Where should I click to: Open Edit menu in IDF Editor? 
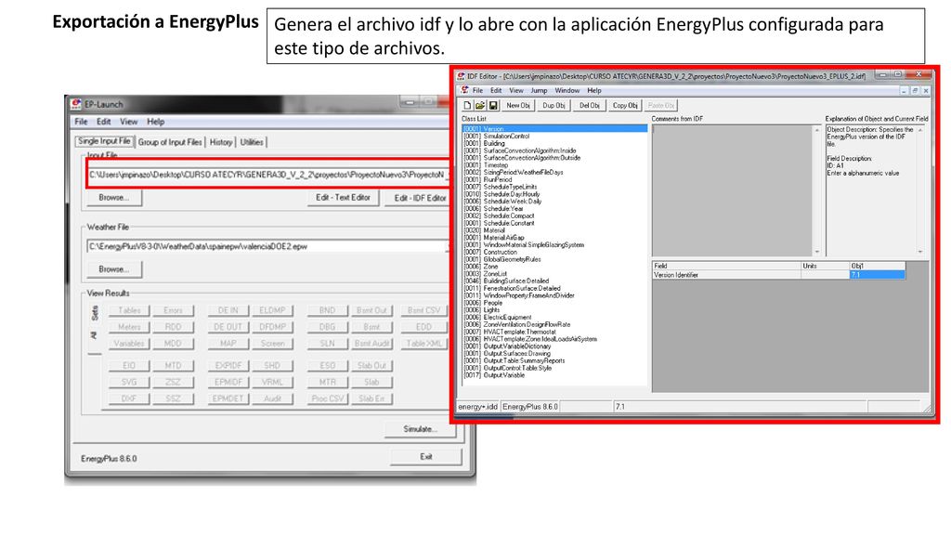[x=496, y=90]
